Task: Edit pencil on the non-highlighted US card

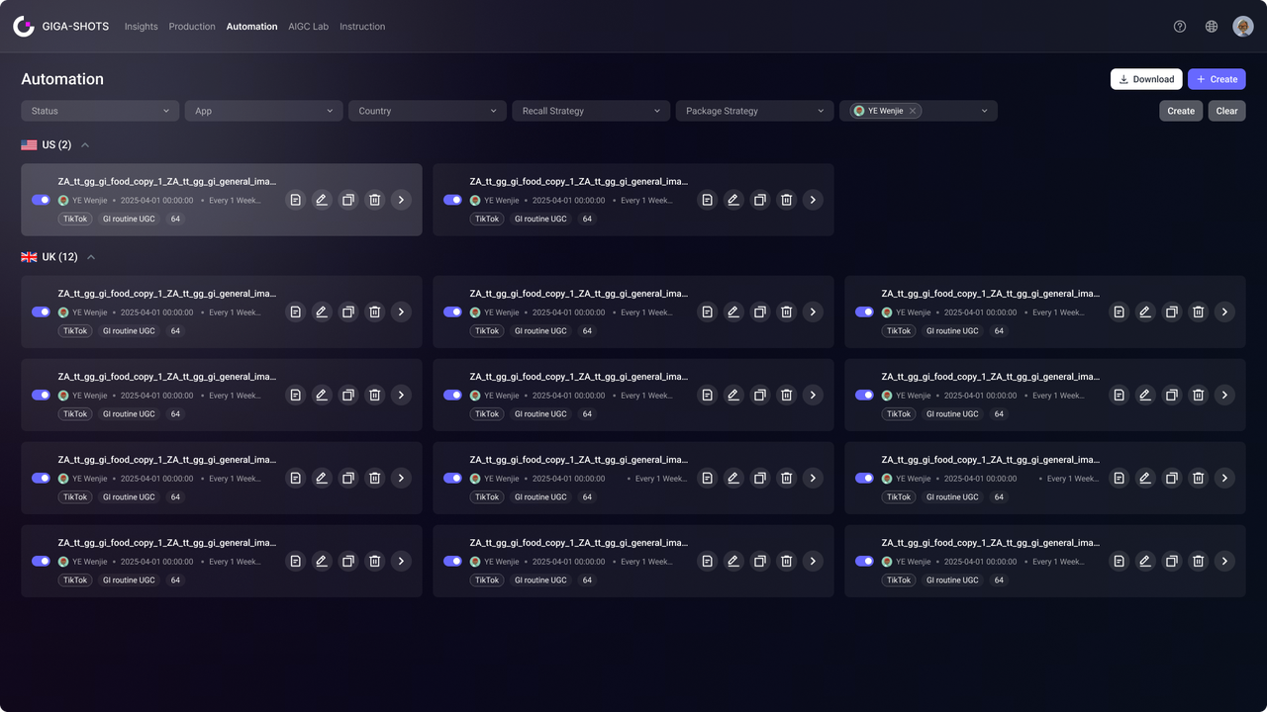Action: tap(733, 200)
